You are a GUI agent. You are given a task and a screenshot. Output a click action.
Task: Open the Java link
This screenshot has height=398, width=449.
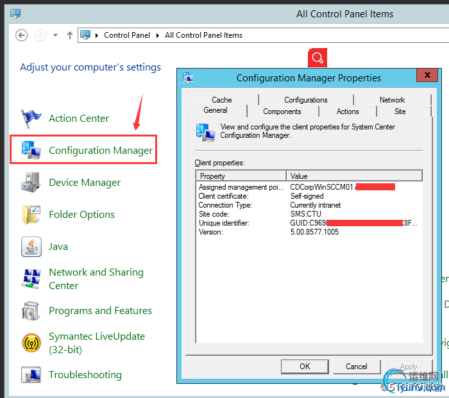[58, 247]
